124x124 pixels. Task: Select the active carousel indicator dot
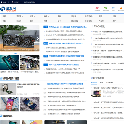[15, 54]
